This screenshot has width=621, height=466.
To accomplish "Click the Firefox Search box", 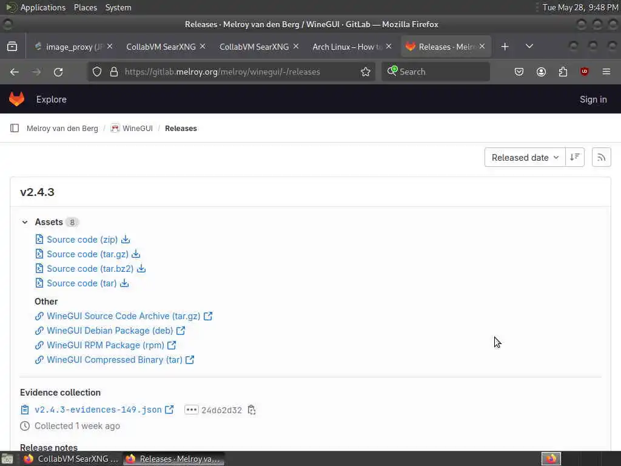I will (435, 72).
